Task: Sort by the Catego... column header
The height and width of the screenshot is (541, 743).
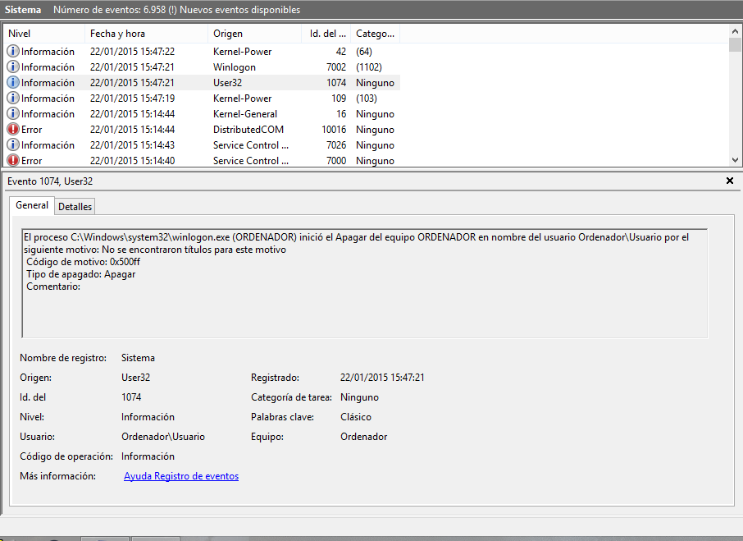Action: point(376,34)
